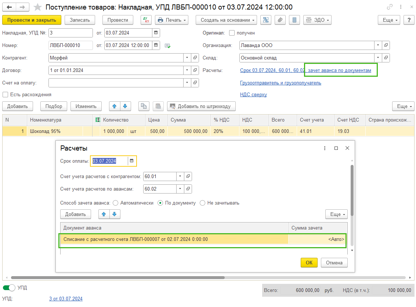Screen dimensions: 416x307
Task: Expand Счет на оплату dropdown
Action: (187, 83)
